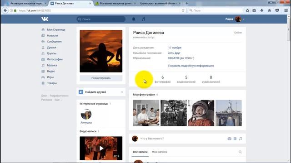The height and width of the screenshot is (163, 291).
Task: Search wall posts magnifier icon
Action: point(240,152)
